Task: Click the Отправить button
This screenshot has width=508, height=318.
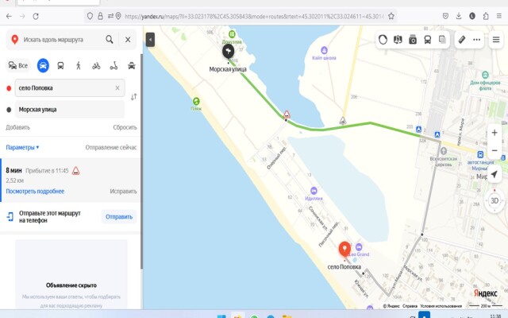Action: [x=119, y=216]
